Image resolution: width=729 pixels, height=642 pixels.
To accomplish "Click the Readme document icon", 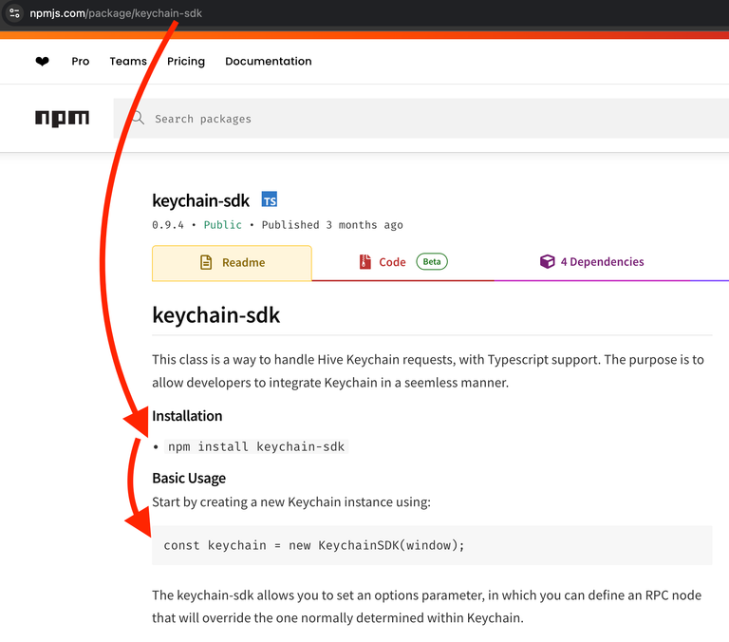I will click(x=206, y=262).
